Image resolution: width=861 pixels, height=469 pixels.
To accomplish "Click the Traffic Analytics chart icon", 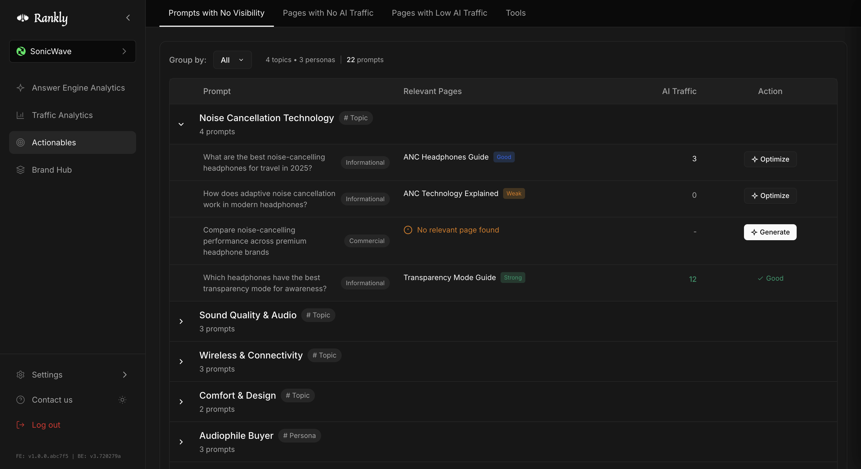I will tap(20, 115).
